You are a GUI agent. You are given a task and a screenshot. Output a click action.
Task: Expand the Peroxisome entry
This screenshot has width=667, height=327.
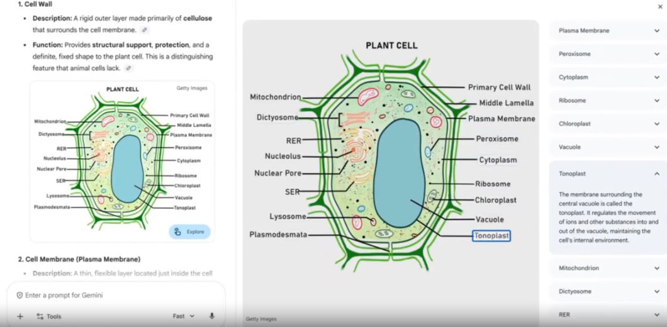pyautogui.click(x=608, y=54)
